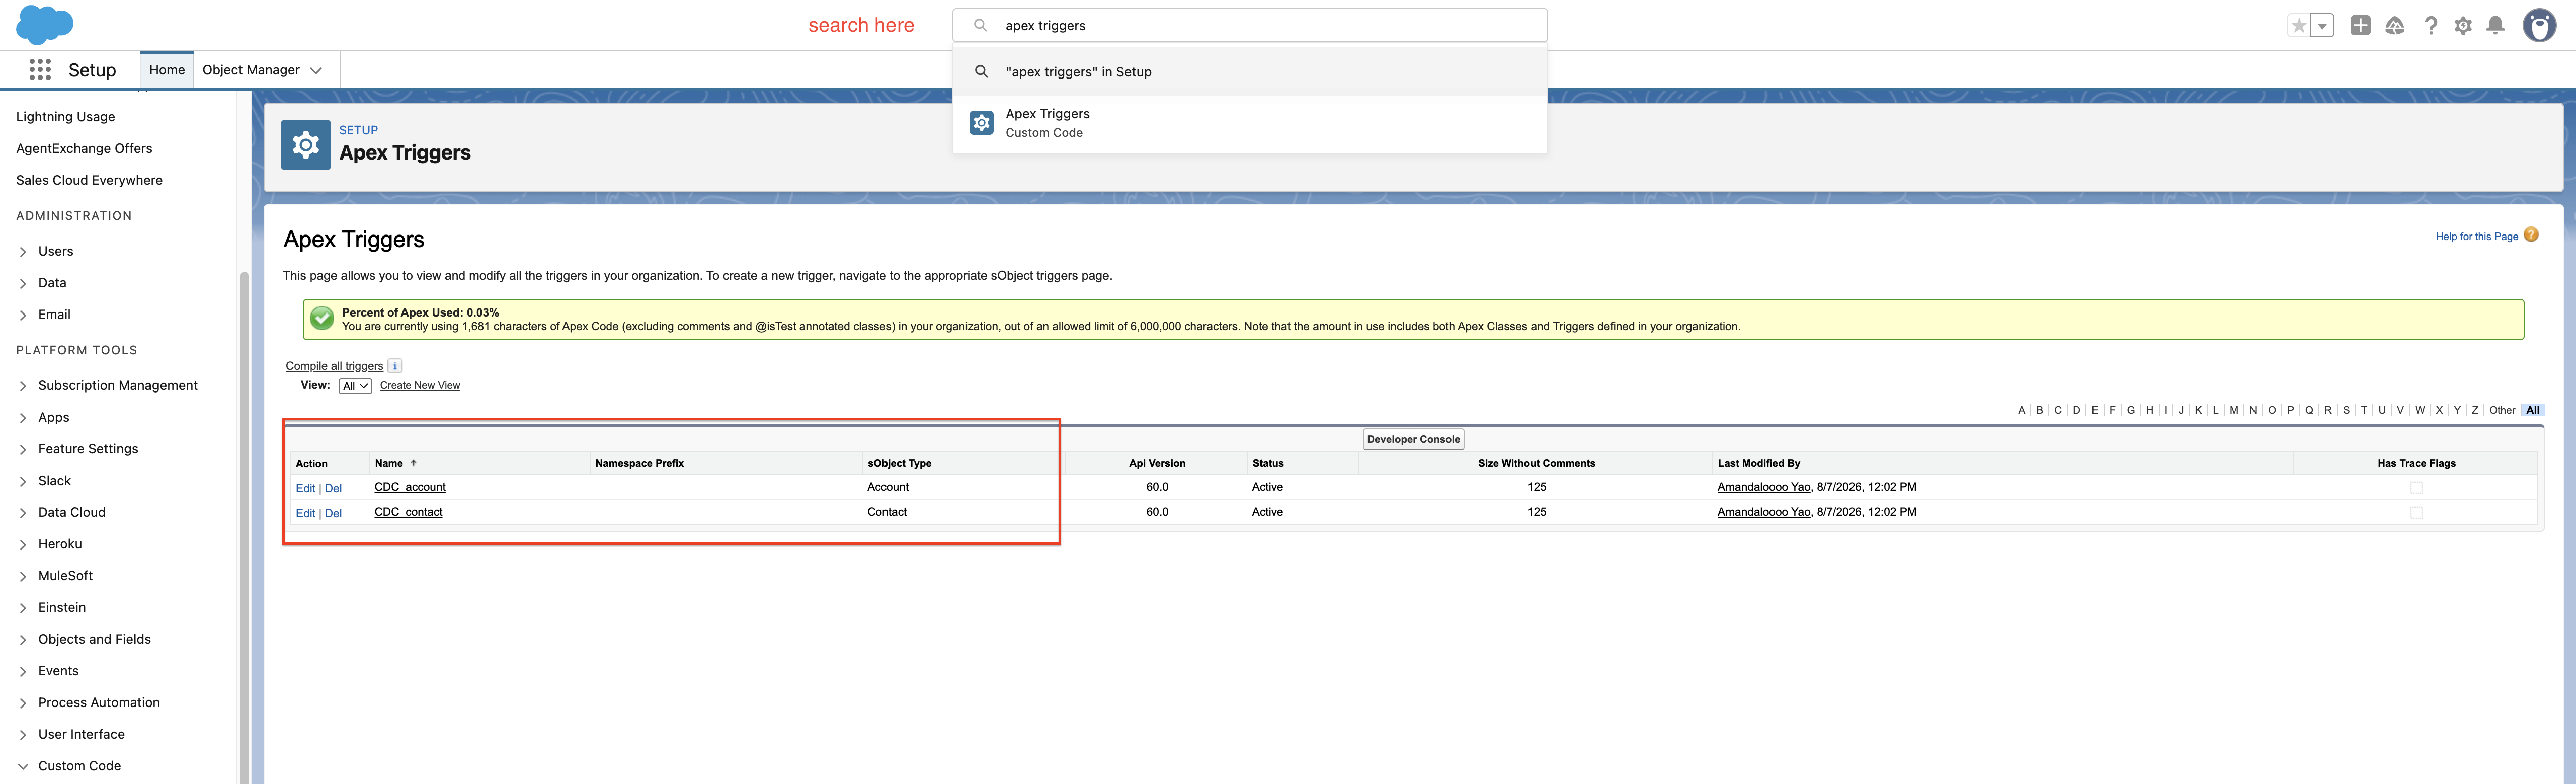Click Create New View link
The height and width of the screenshot is (784, 2576).
[420, 386]
